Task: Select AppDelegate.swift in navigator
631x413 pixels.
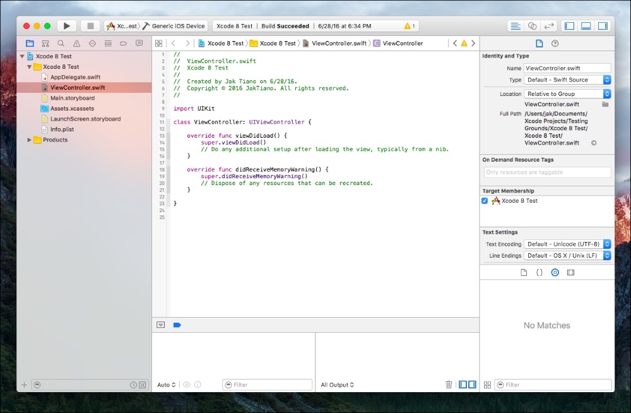Action: click(75, 77)
